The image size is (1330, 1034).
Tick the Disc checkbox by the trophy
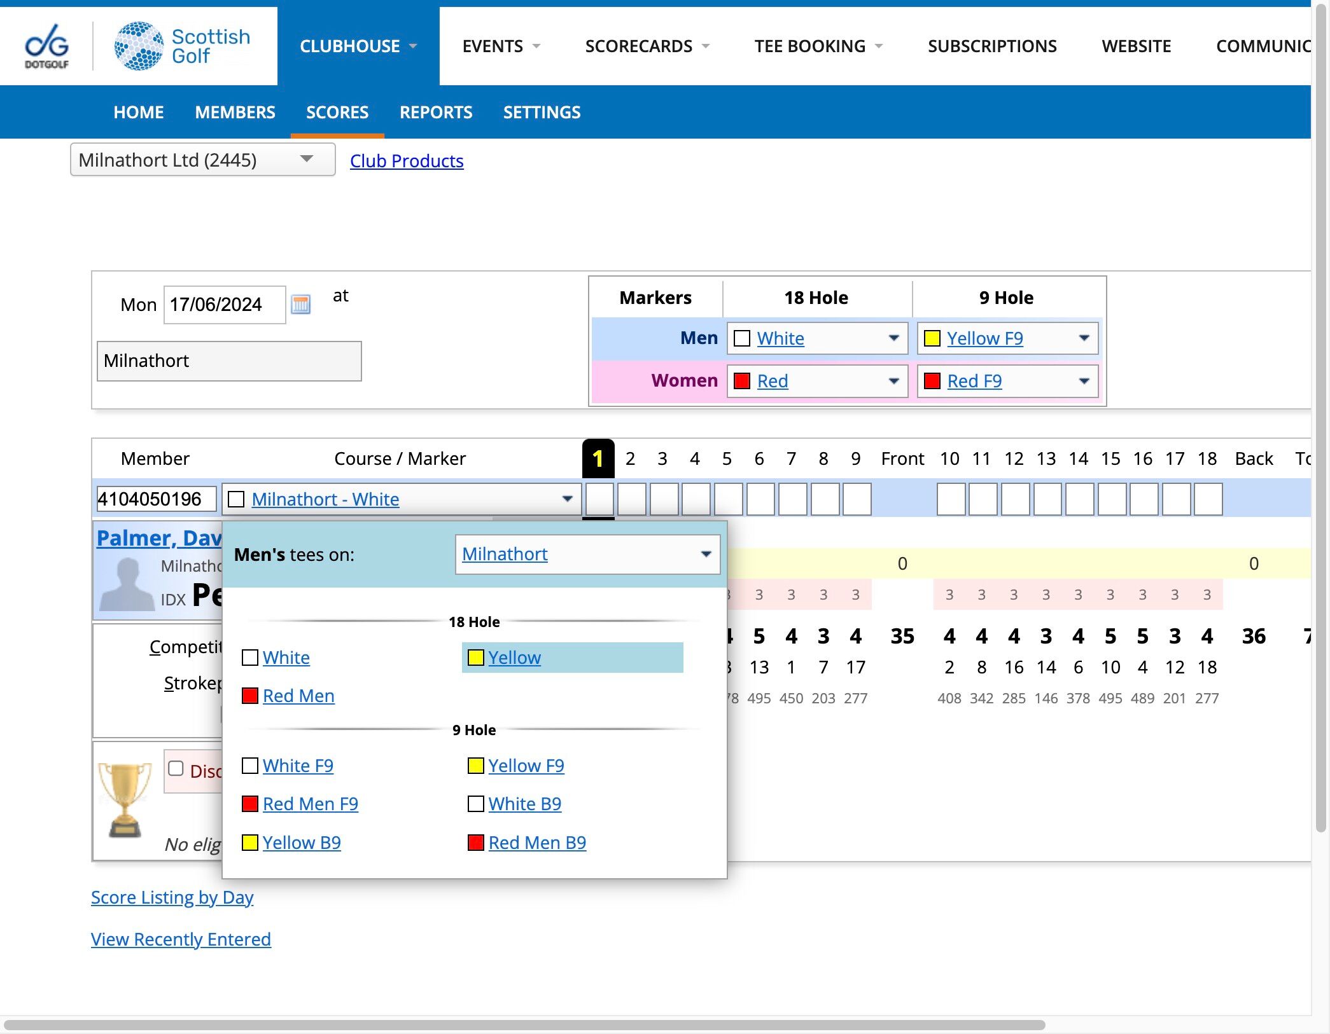point(176,768)
